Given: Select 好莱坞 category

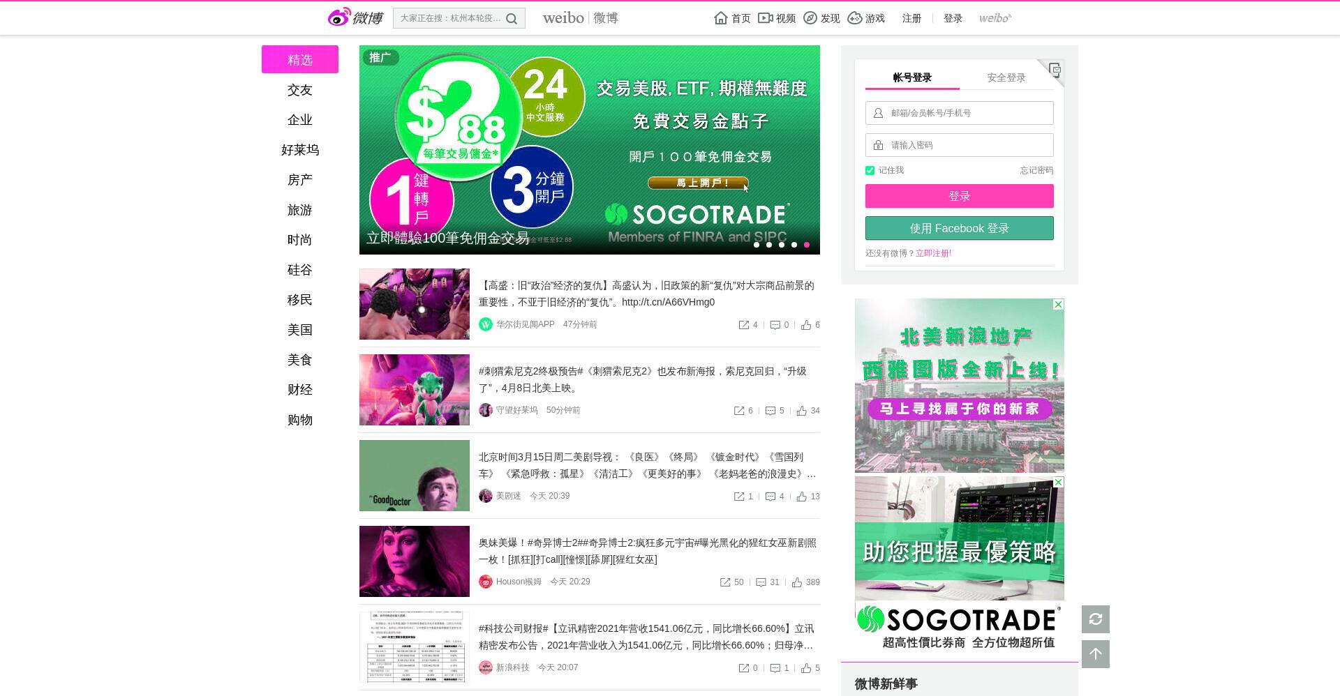Looking at the screenshot, I should [300, 150].
